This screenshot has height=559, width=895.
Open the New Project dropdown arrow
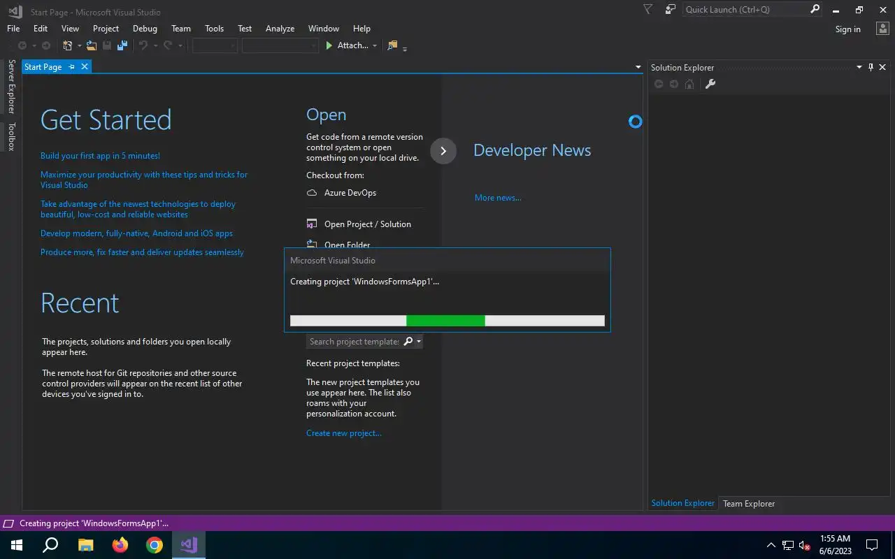pyautogui.click(x=79, y=46)
